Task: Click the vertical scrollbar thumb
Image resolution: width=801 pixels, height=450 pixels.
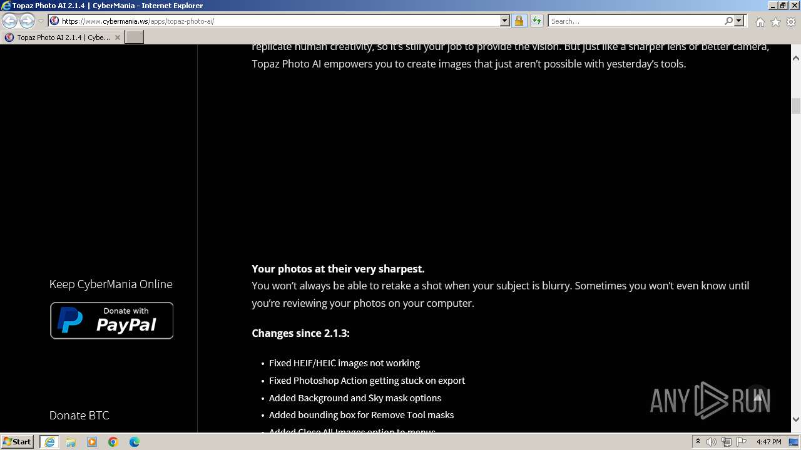Action: [x=796, y=106]
